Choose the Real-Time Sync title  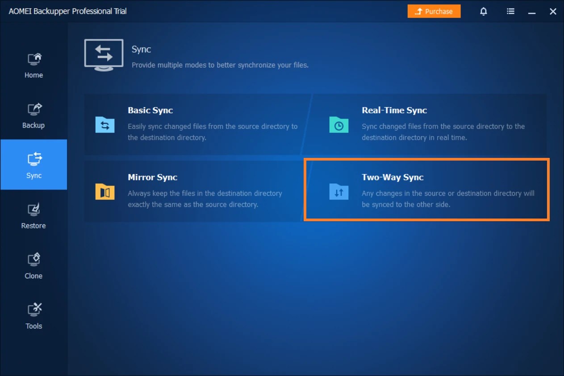coord(394,110)
